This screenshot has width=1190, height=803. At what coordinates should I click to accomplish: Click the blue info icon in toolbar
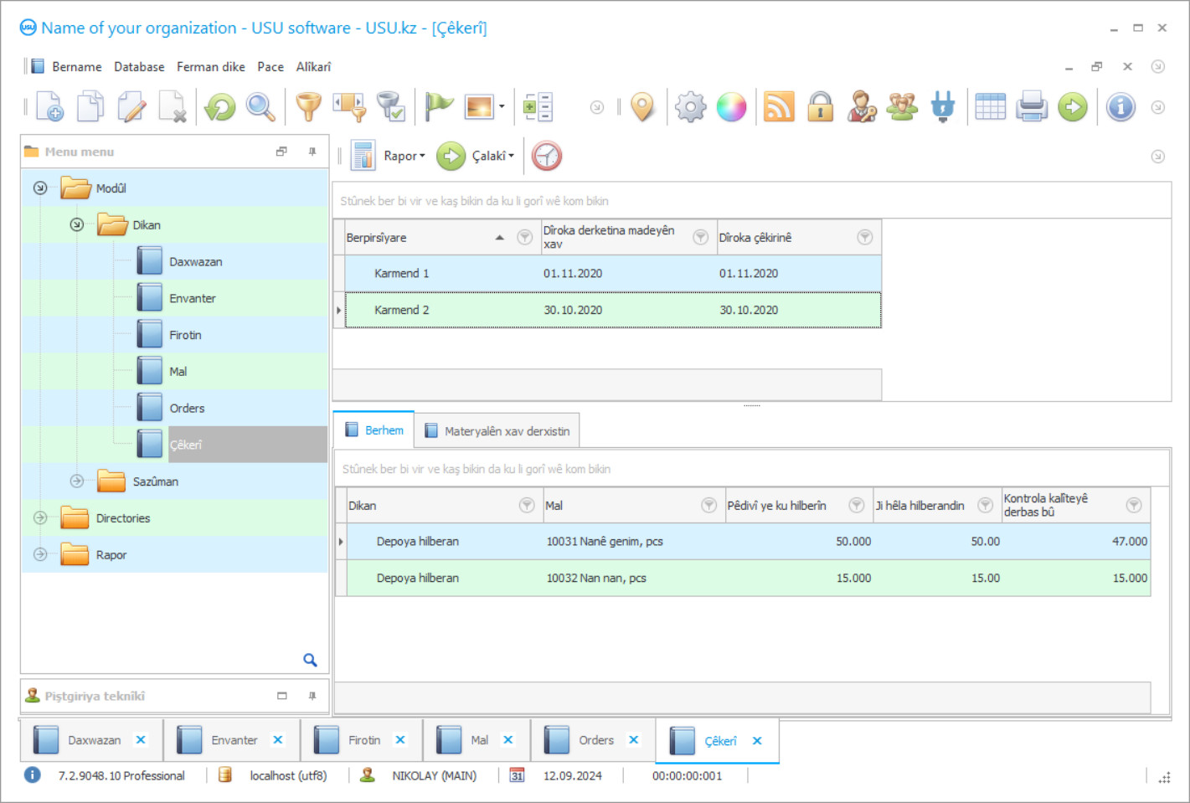point(1120,107)
